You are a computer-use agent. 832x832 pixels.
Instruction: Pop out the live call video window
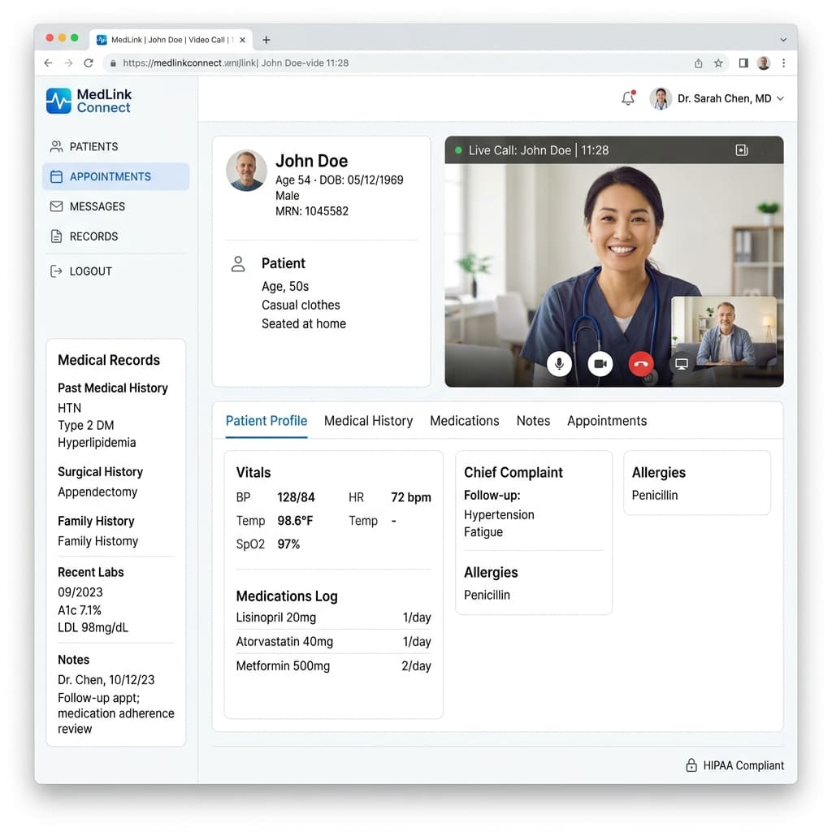pos(742,150)
